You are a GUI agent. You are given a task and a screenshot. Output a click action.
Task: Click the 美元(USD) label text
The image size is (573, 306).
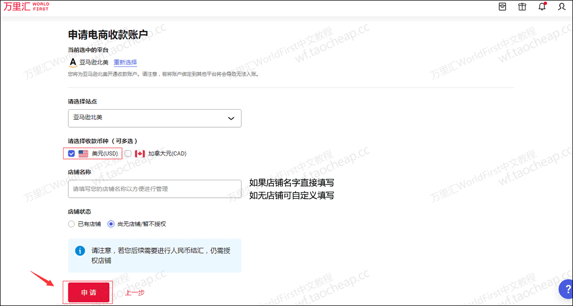[x=105, y=154]
